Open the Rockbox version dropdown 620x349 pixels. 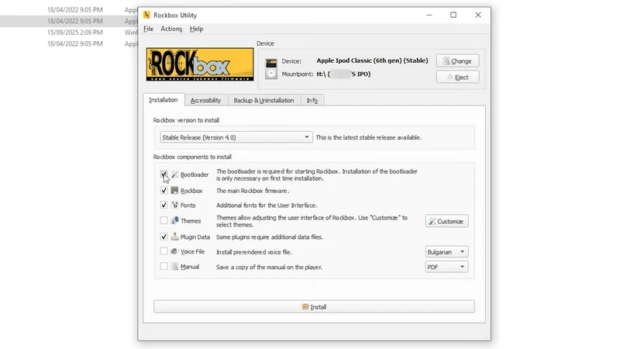click(236, 137)
